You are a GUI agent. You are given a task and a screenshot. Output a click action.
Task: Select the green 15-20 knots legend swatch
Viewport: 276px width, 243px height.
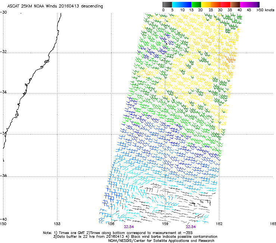click(196, 4)
